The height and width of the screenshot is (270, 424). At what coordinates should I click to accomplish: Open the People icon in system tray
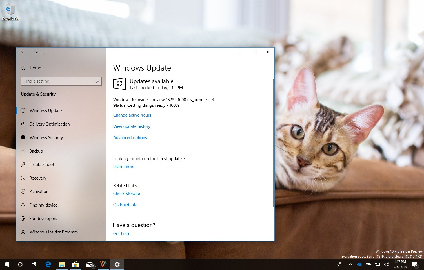pos(339,264)
